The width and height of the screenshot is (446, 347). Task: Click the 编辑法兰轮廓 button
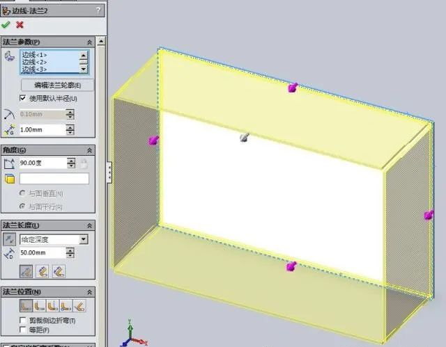point(57,85)
